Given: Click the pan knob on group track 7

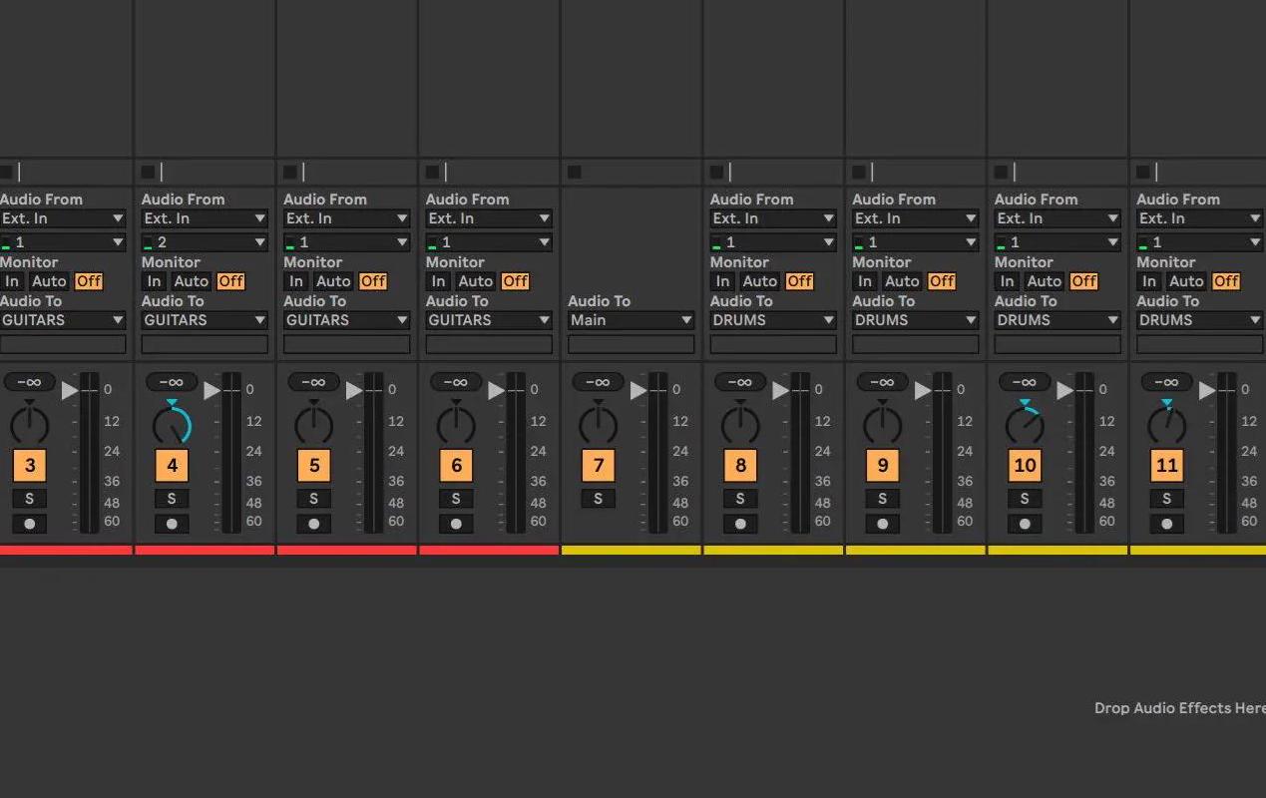Looking at the screenshot, I should (x=599, y=424).
